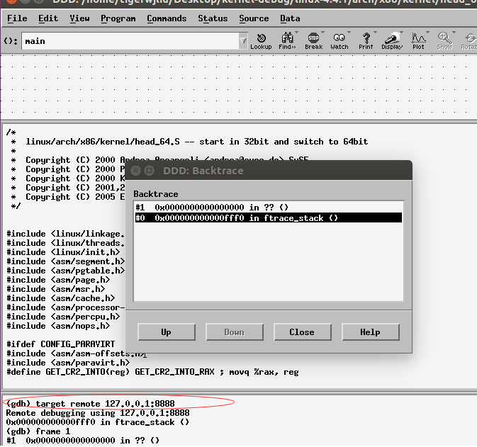The width and height of the screenshot is (477, 447).
Task: Expand the Show options dropdown arrow
Action: pos(454,32)
